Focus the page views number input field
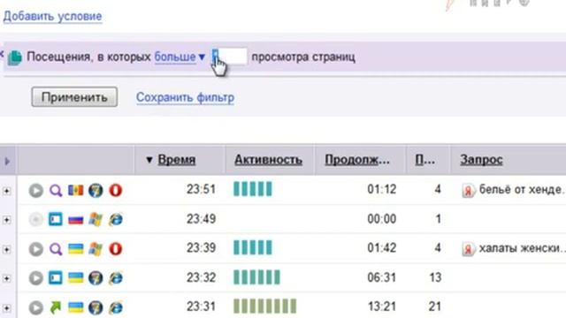This screenshot has width=566, height=318. click(x=230, y=57)
